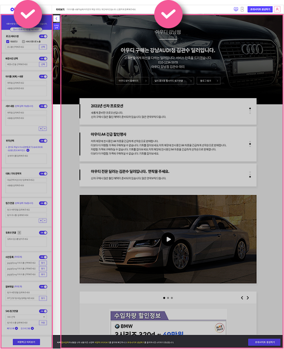Click top 초대사이트 생성하기 button
Image resolution: width=284 pixels, height=349 pixels.
click(260, 9)
